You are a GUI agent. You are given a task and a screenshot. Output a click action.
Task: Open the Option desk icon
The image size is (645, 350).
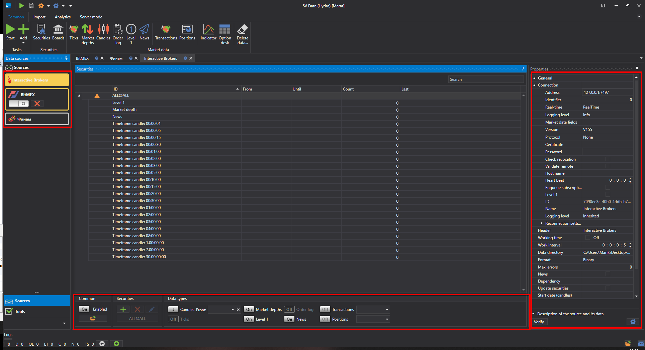[225, 29]
